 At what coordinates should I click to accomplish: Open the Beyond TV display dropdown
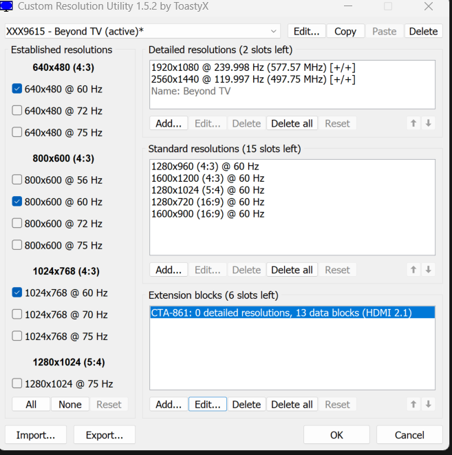click(275, 31)
